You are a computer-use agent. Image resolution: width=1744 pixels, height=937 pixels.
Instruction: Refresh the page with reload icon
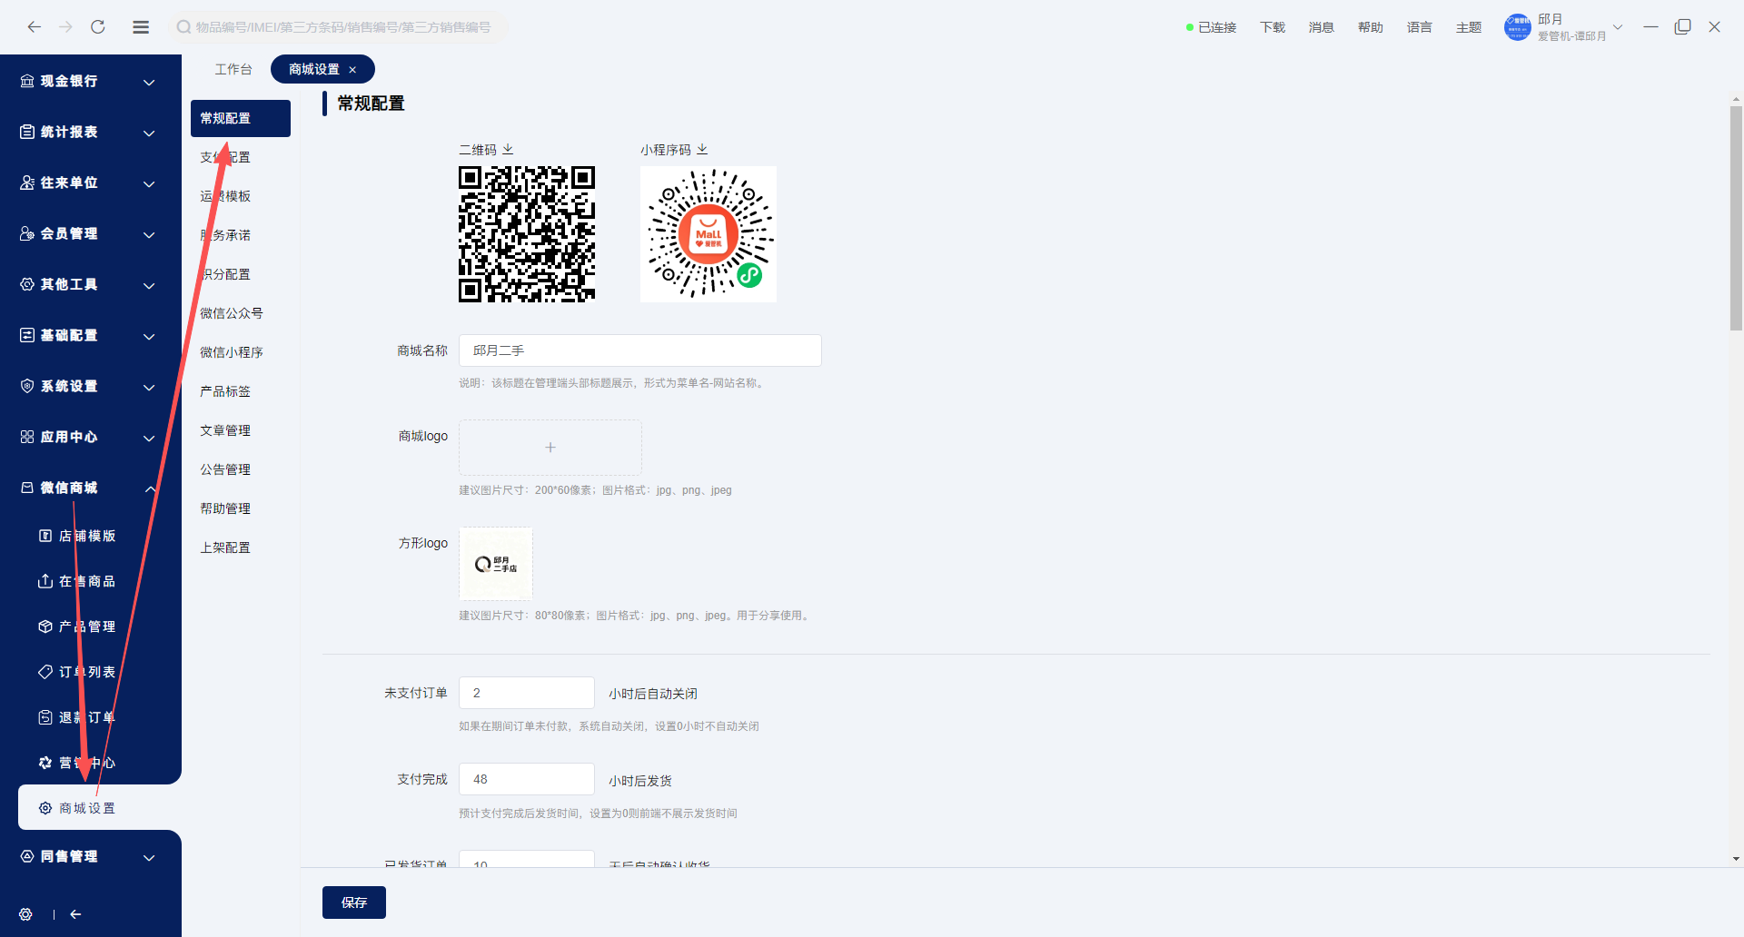click(x=98, y=27)
